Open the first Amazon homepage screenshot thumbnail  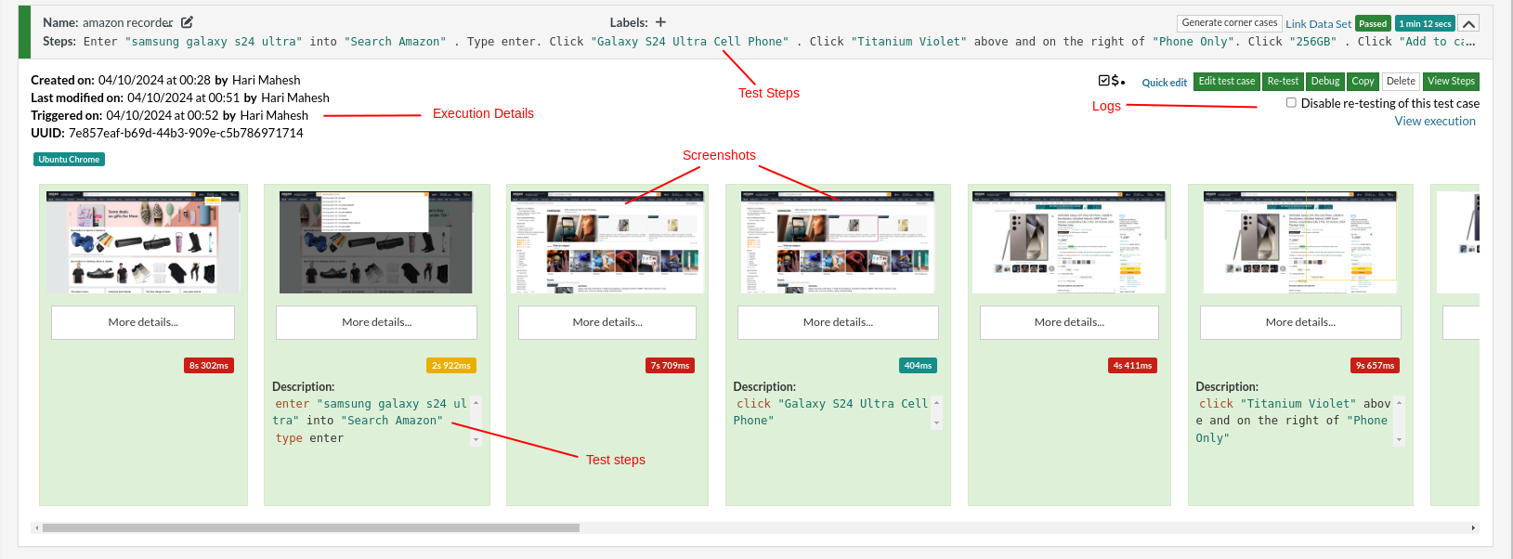tap(143, 241)
